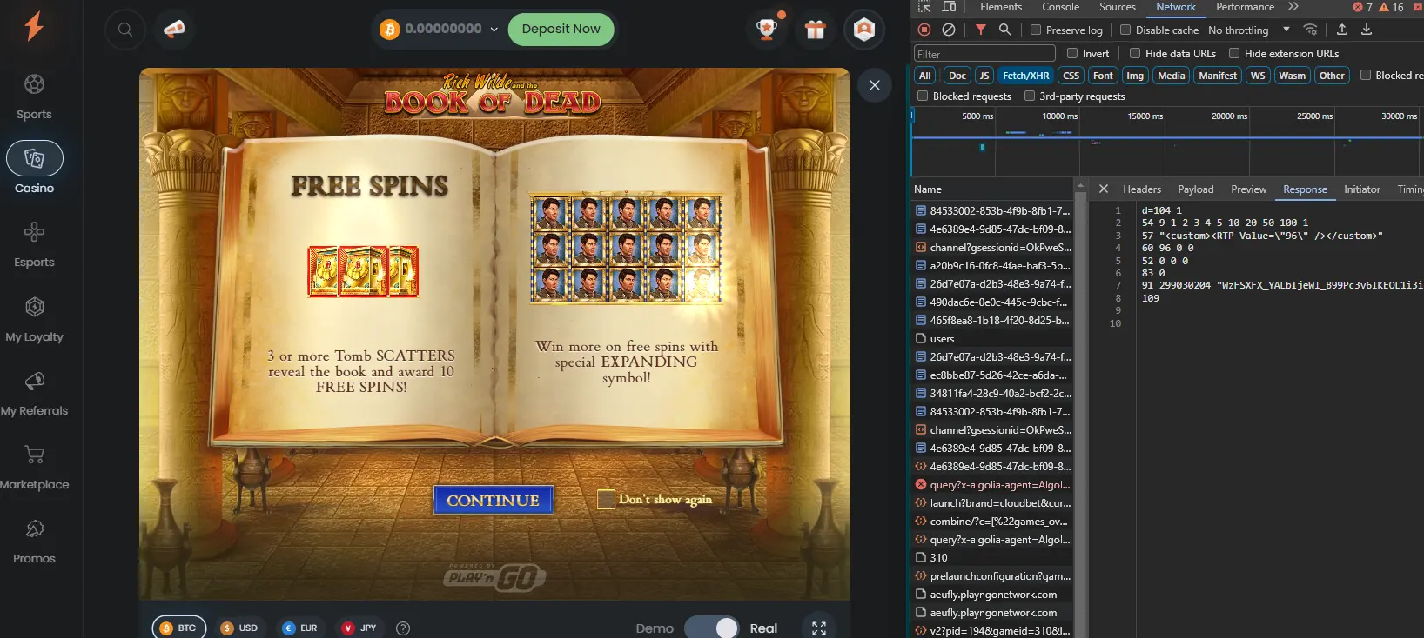Open the bitcoin balance dropdown
This screenshot has width=1424, height=638.
point(439,29)
